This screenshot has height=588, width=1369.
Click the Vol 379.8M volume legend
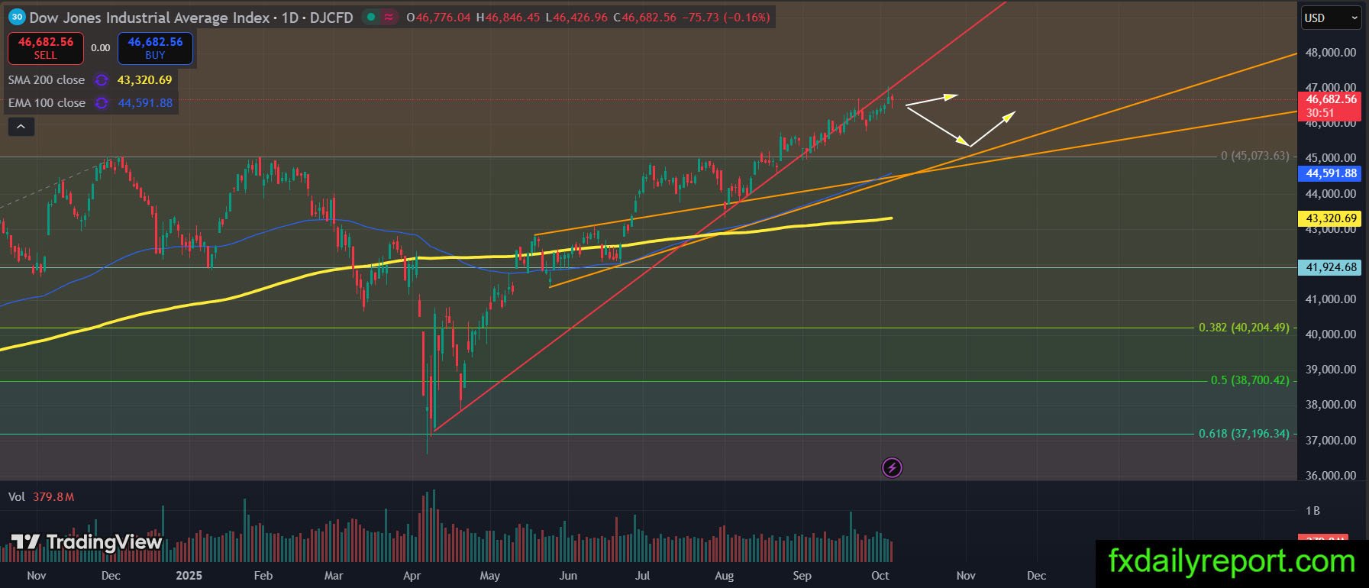(x=41, y=497)
